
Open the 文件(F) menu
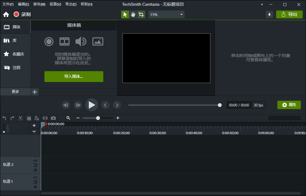8,4
